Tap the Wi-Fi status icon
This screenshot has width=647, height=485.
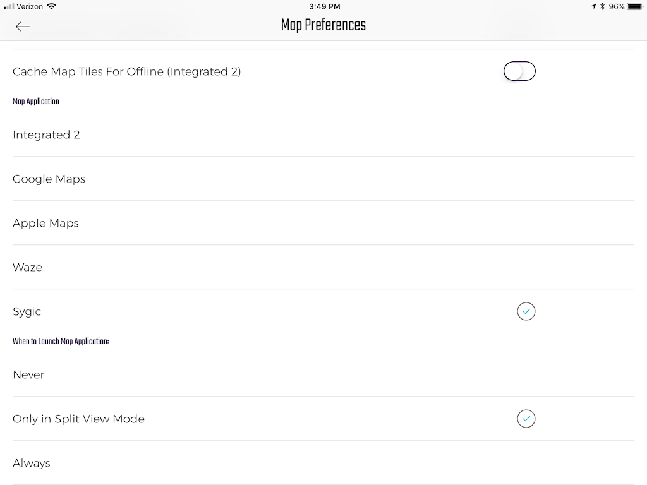point(51,6)
